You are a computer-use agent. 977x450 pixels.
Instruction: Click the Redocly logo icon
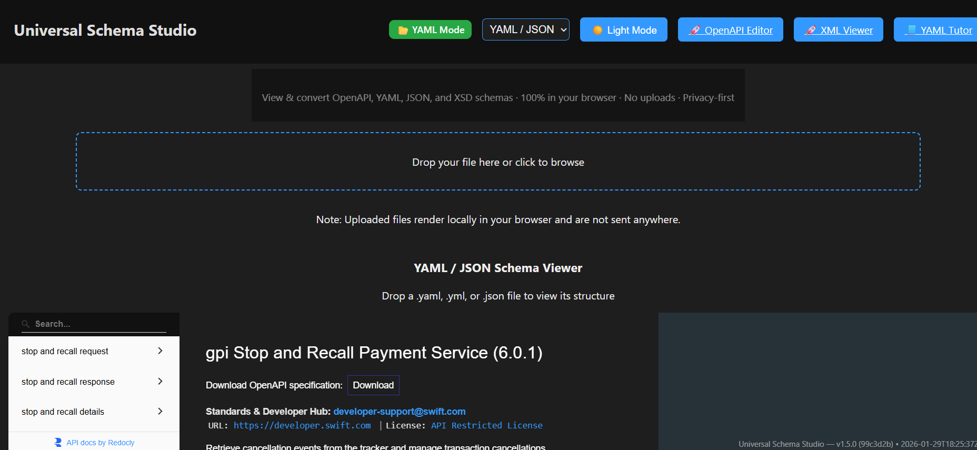[58, 443]
